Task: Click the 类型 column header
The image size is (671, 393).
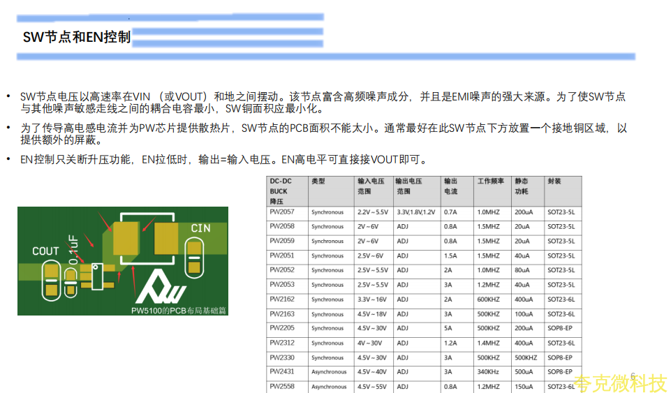Action: pyautogui.click(x=318, y=181)
